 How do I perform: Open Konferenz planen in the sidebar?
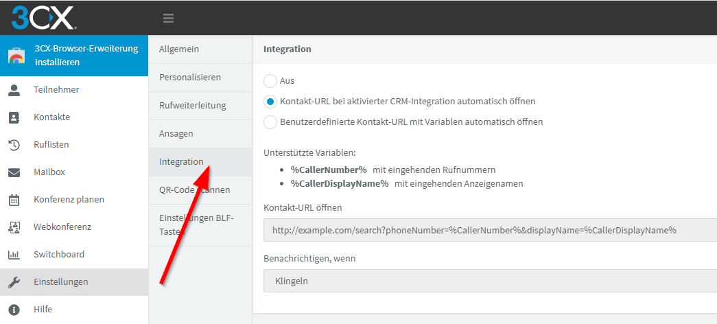74,200
